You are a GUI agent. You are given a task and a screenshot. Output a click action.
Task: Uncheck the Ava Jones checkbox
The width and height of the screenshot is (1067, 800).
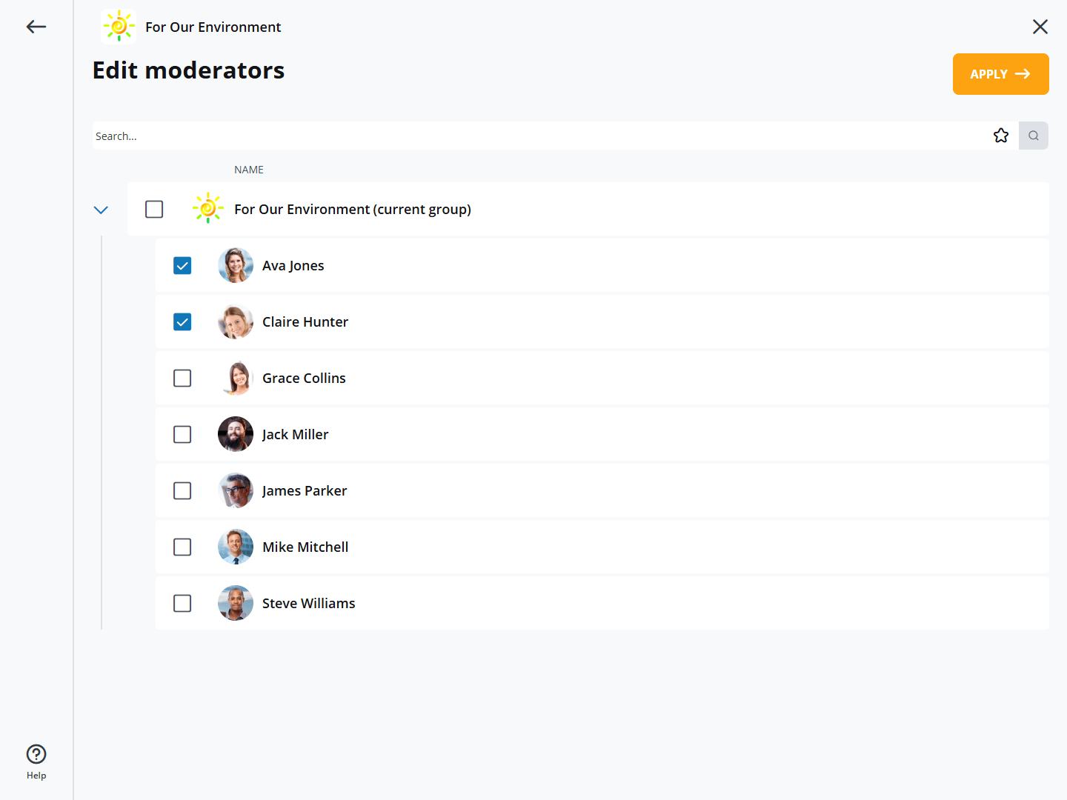tap(182, 265)
